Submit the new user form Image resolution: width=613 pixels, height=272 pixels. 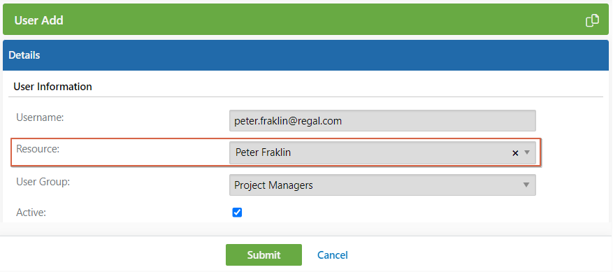pyautogui.click(x=264, y=255)
